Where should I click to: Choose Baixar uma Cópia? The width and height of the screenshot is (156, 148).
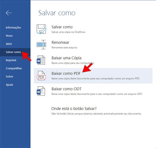pyautogui.click(x=66, y=58)
